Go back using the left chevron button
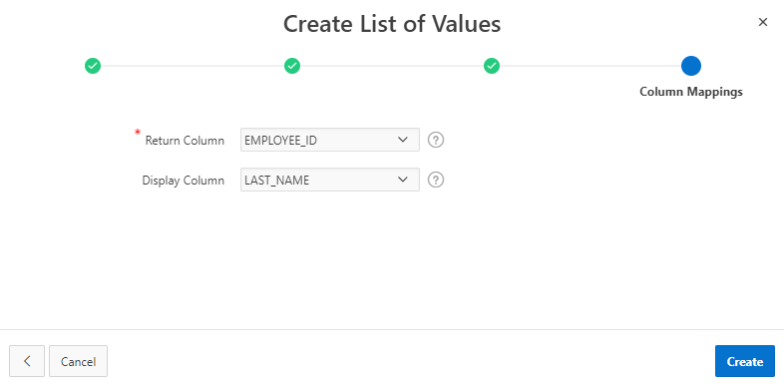 27,361
